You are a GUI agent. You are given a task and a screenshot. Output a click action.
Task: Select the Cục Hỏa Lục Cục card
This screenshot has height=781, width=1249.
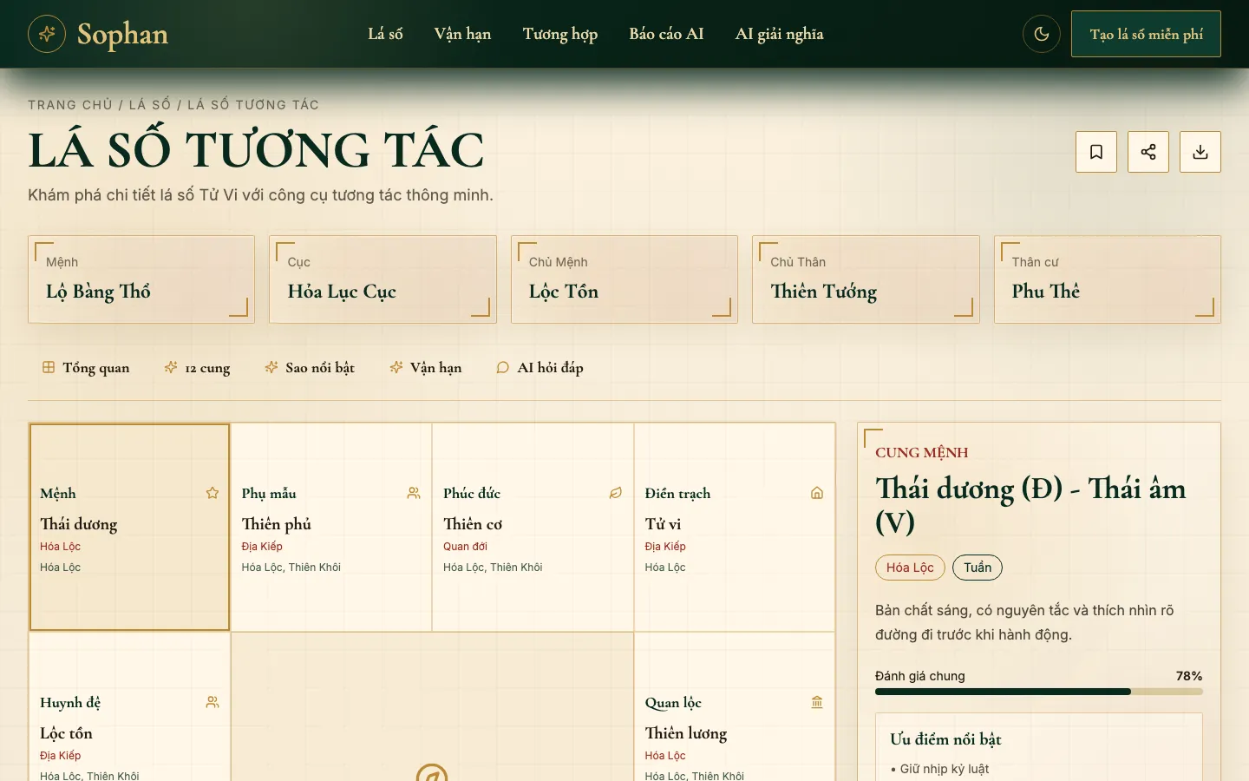[x=383, y=279]
